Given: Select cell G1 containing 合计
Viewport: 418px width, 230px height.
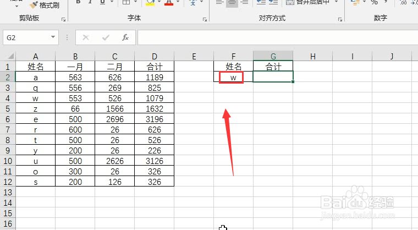Looking at the screenshot, I should (273, 67).
